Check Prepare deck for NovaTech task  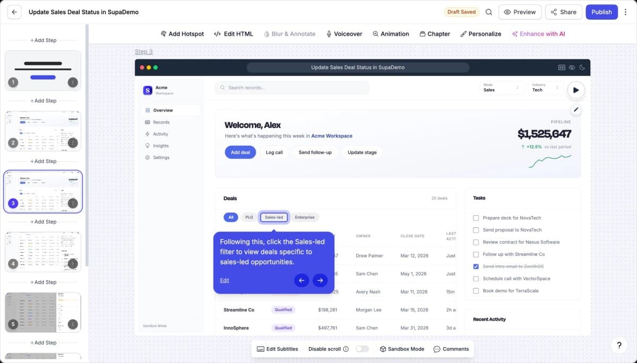(x=476, y=218)
